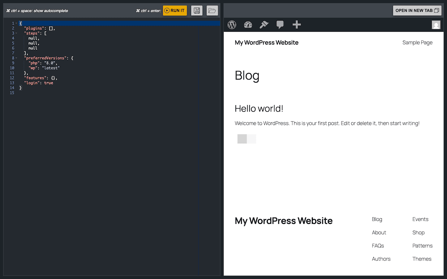Open WordPress admin via the W logo icon
Screen dimensions: 447x279
point(232,25)
